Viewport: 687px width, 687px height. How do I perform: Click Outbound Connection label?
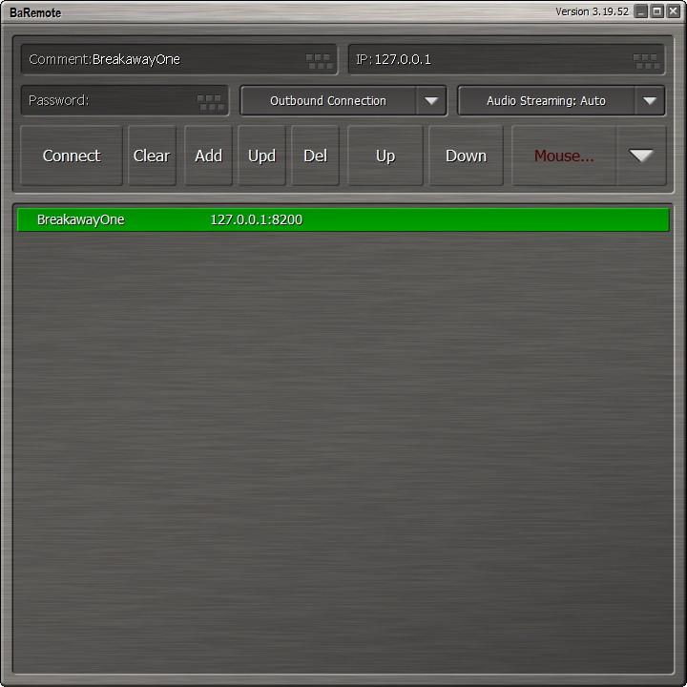pyautogui.click(x=328, y=101)
